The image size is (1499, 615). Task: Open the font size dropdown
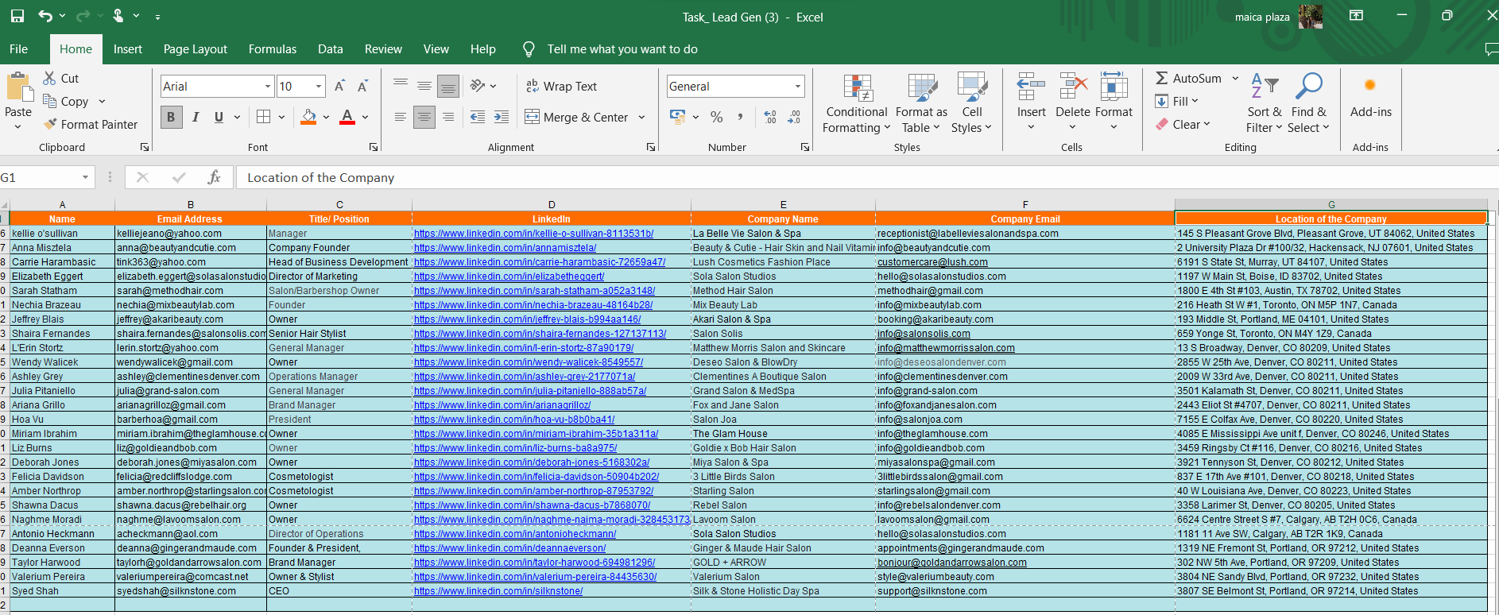[x=319, y=86]
